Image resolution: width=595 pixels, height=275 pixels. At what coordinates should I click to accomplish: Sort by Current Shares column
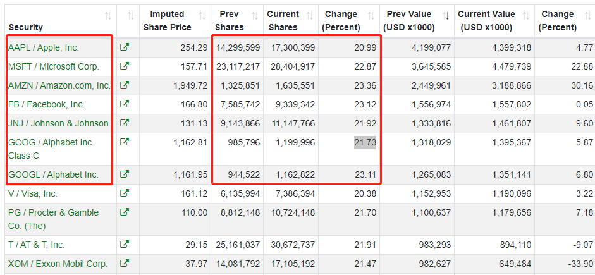(x=283, y=21)
